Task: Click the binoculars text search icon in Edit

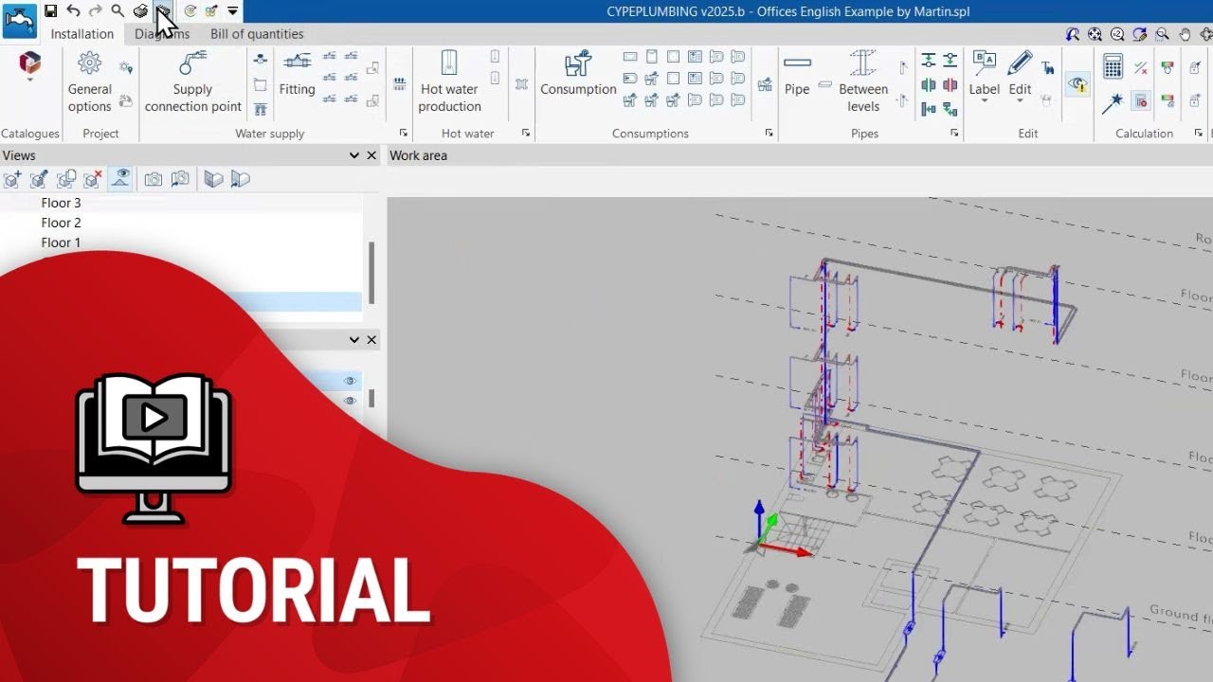Action: click(x=1047, y=67)
